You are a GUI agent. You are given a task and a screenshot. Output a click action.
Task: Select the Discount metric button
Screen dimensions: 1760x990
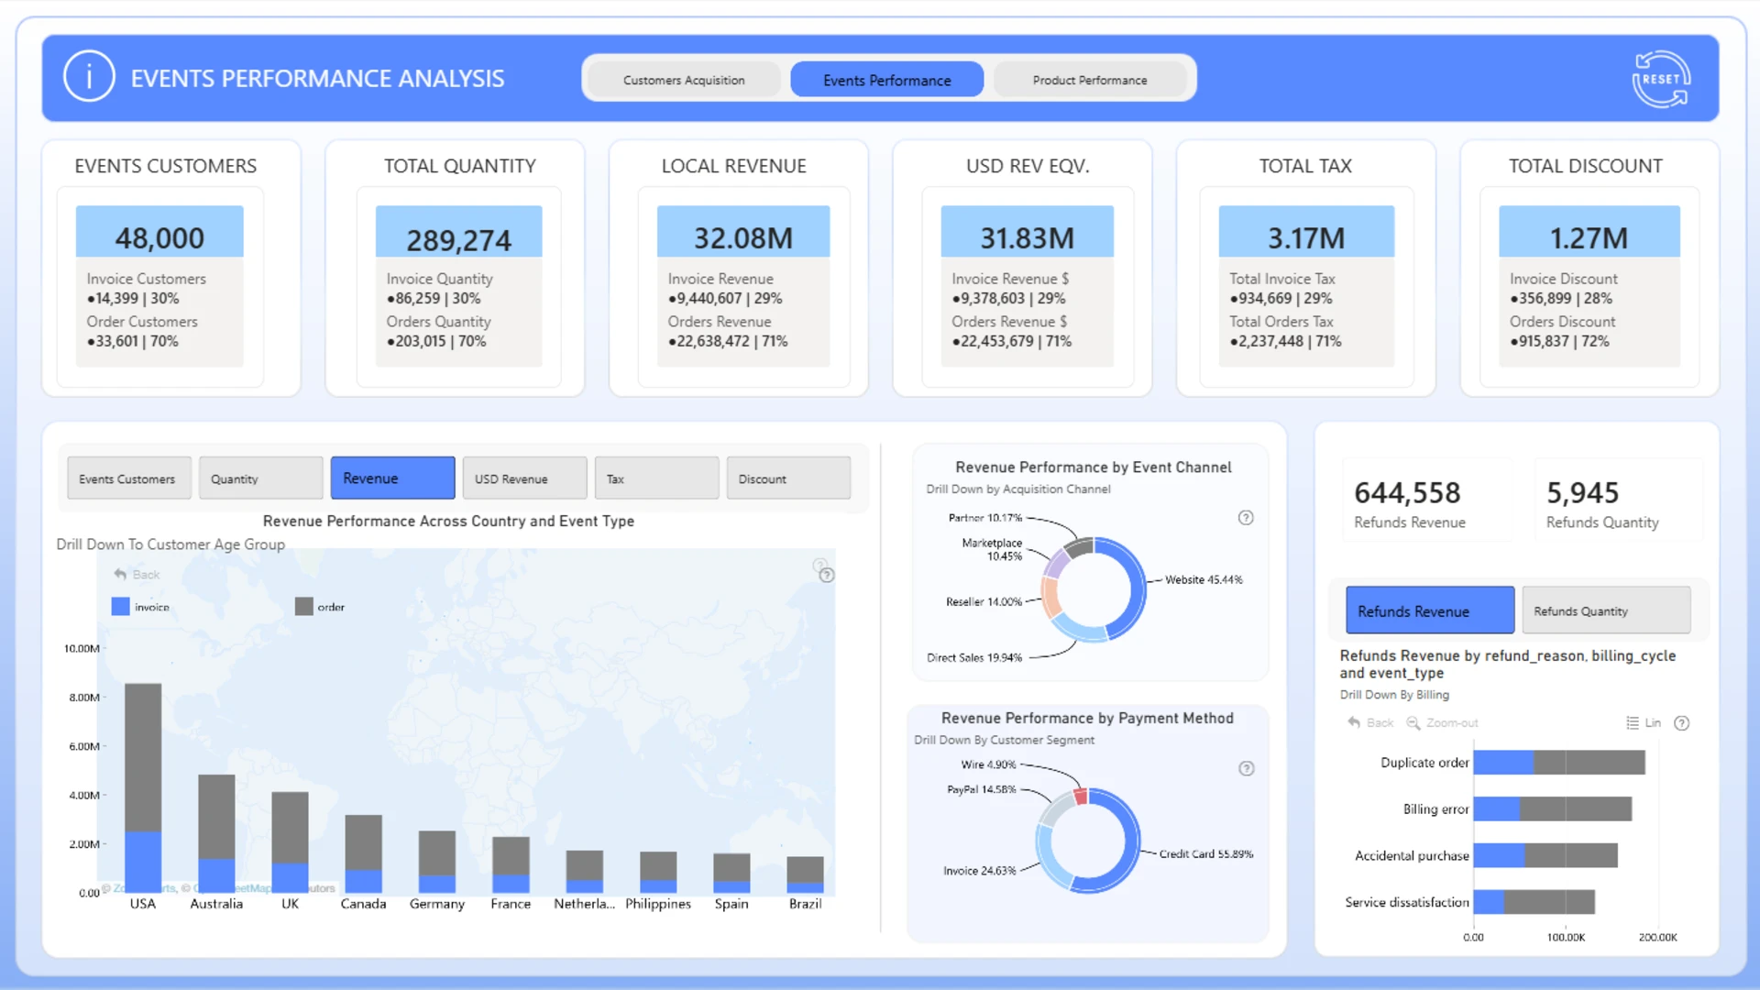pos(788,478)
